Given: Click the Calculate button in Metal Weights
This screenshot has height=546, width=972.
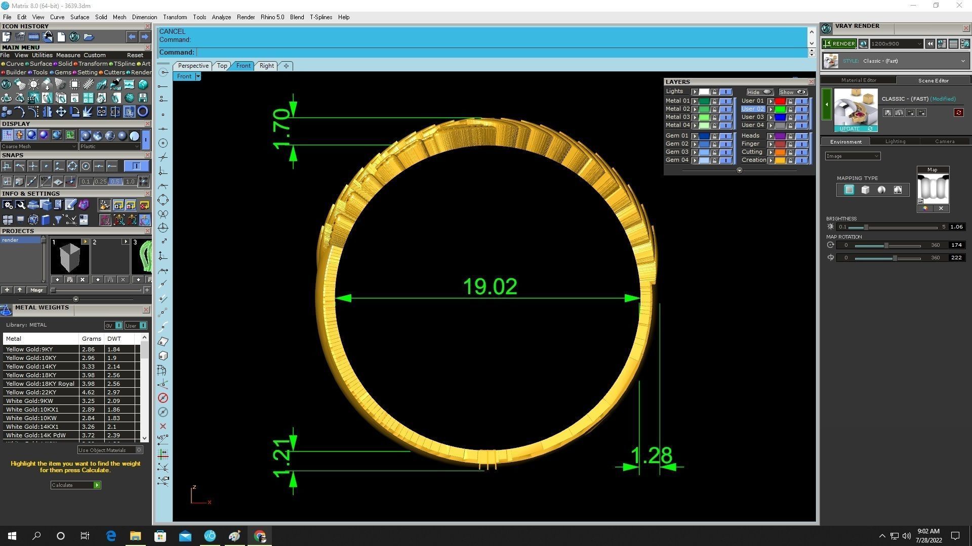Looking at the screenshot, I should [75, 485].
